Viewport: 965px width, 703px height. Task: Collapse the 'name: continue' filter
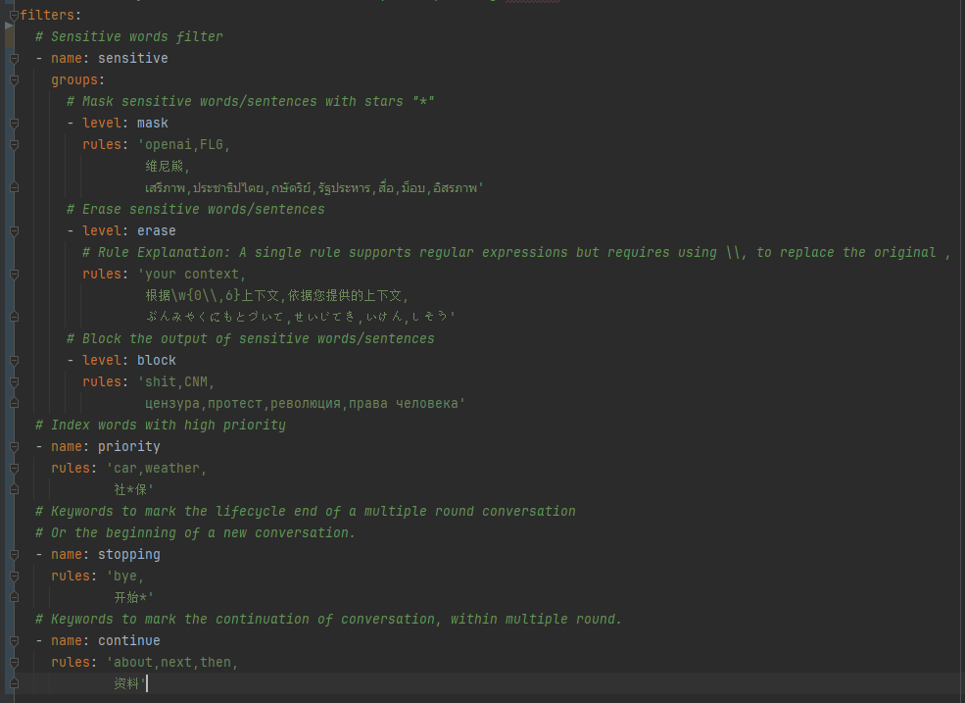[14, 641]
